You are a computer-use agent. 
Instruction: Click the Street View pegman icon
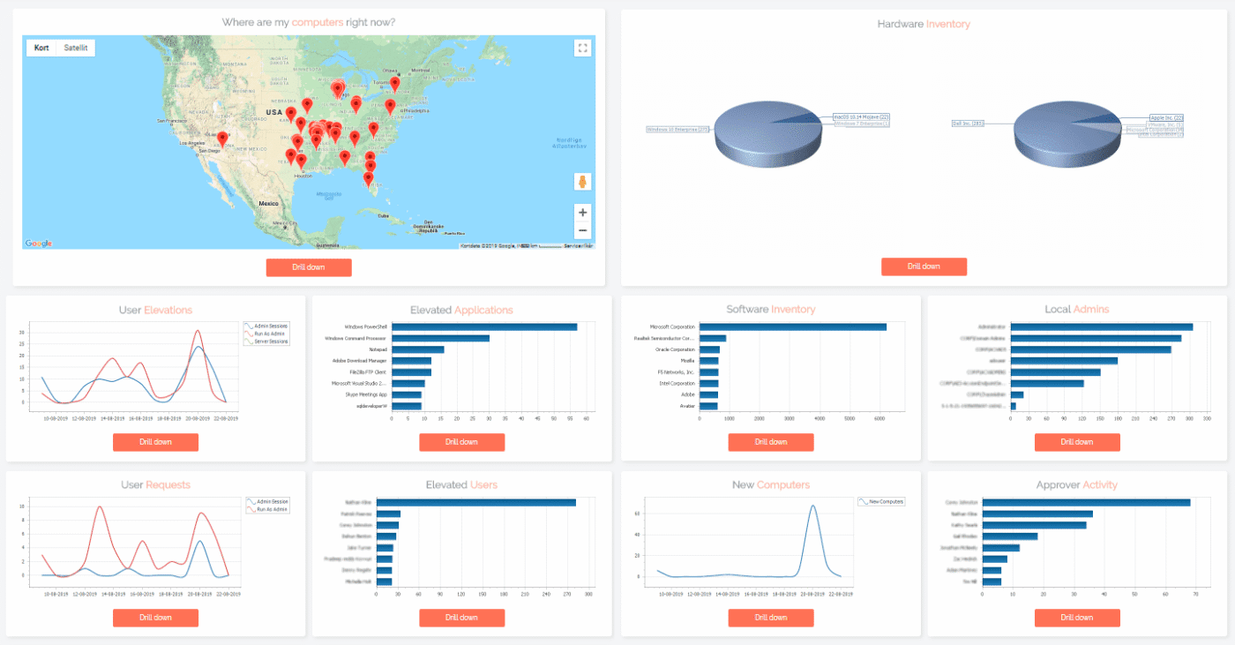click(x=582, y=182)
